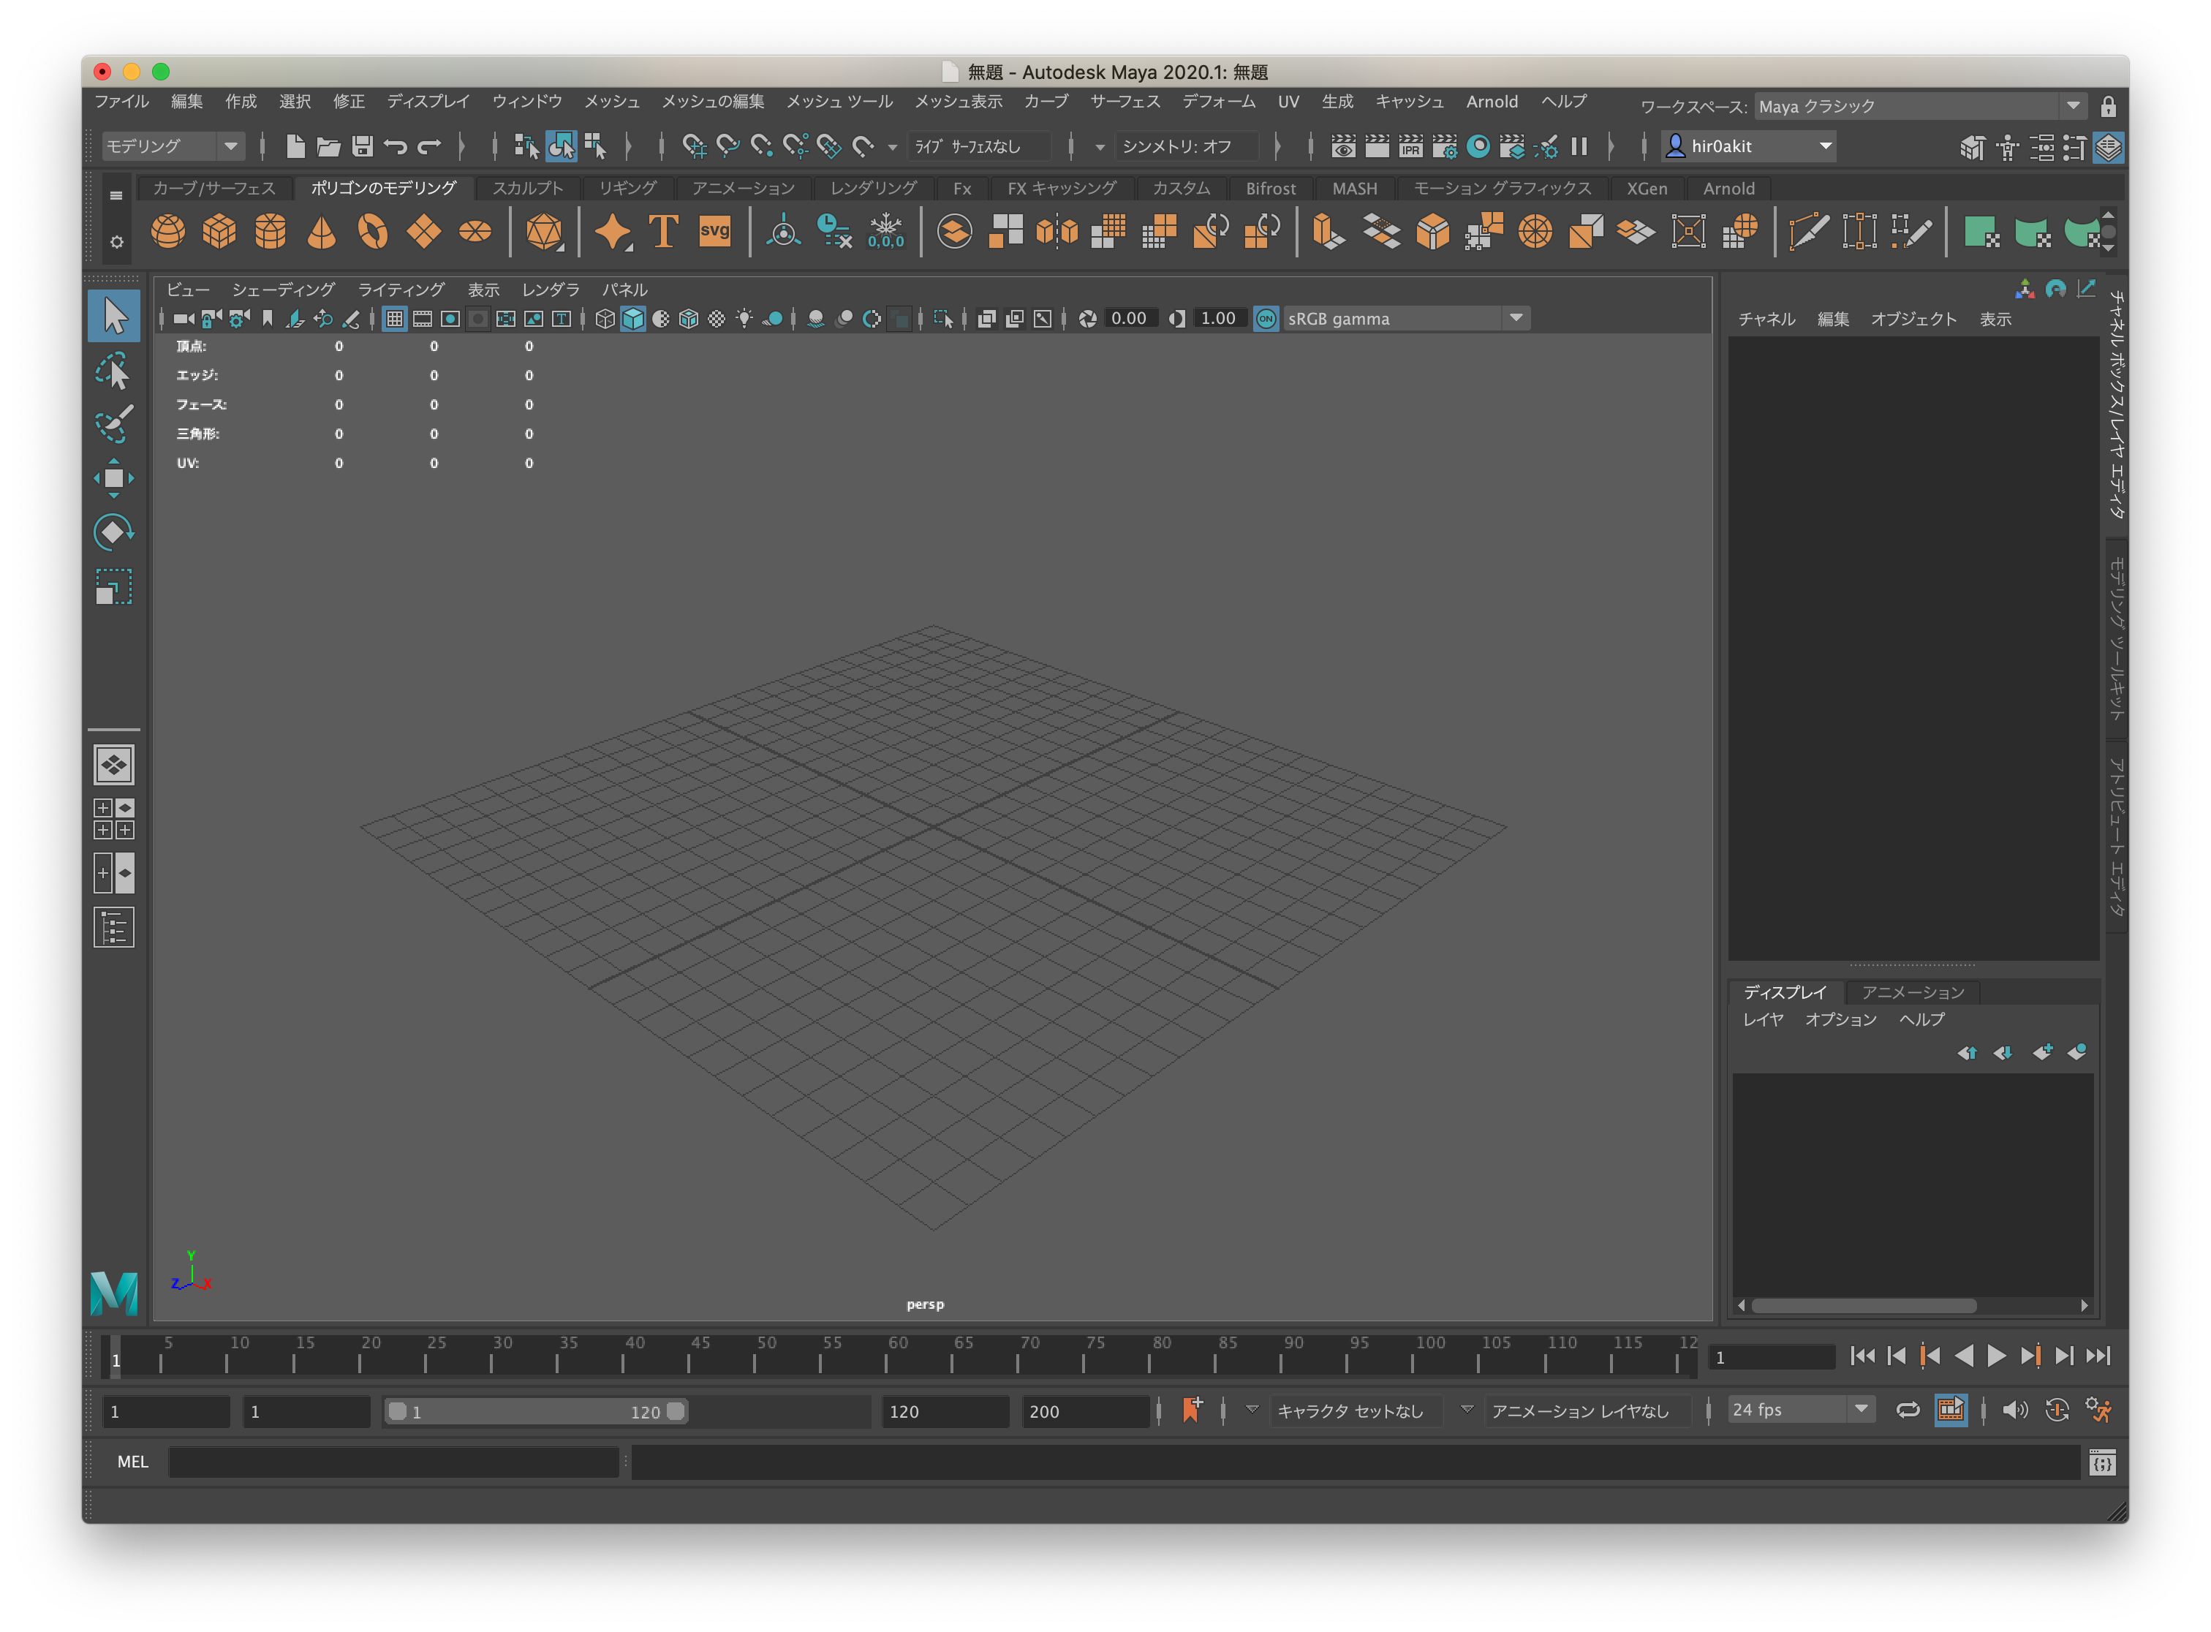Open the outliner layout button
This screenshot has width=2211, height=1632.
pyautogui.click(x=113, y=928)
